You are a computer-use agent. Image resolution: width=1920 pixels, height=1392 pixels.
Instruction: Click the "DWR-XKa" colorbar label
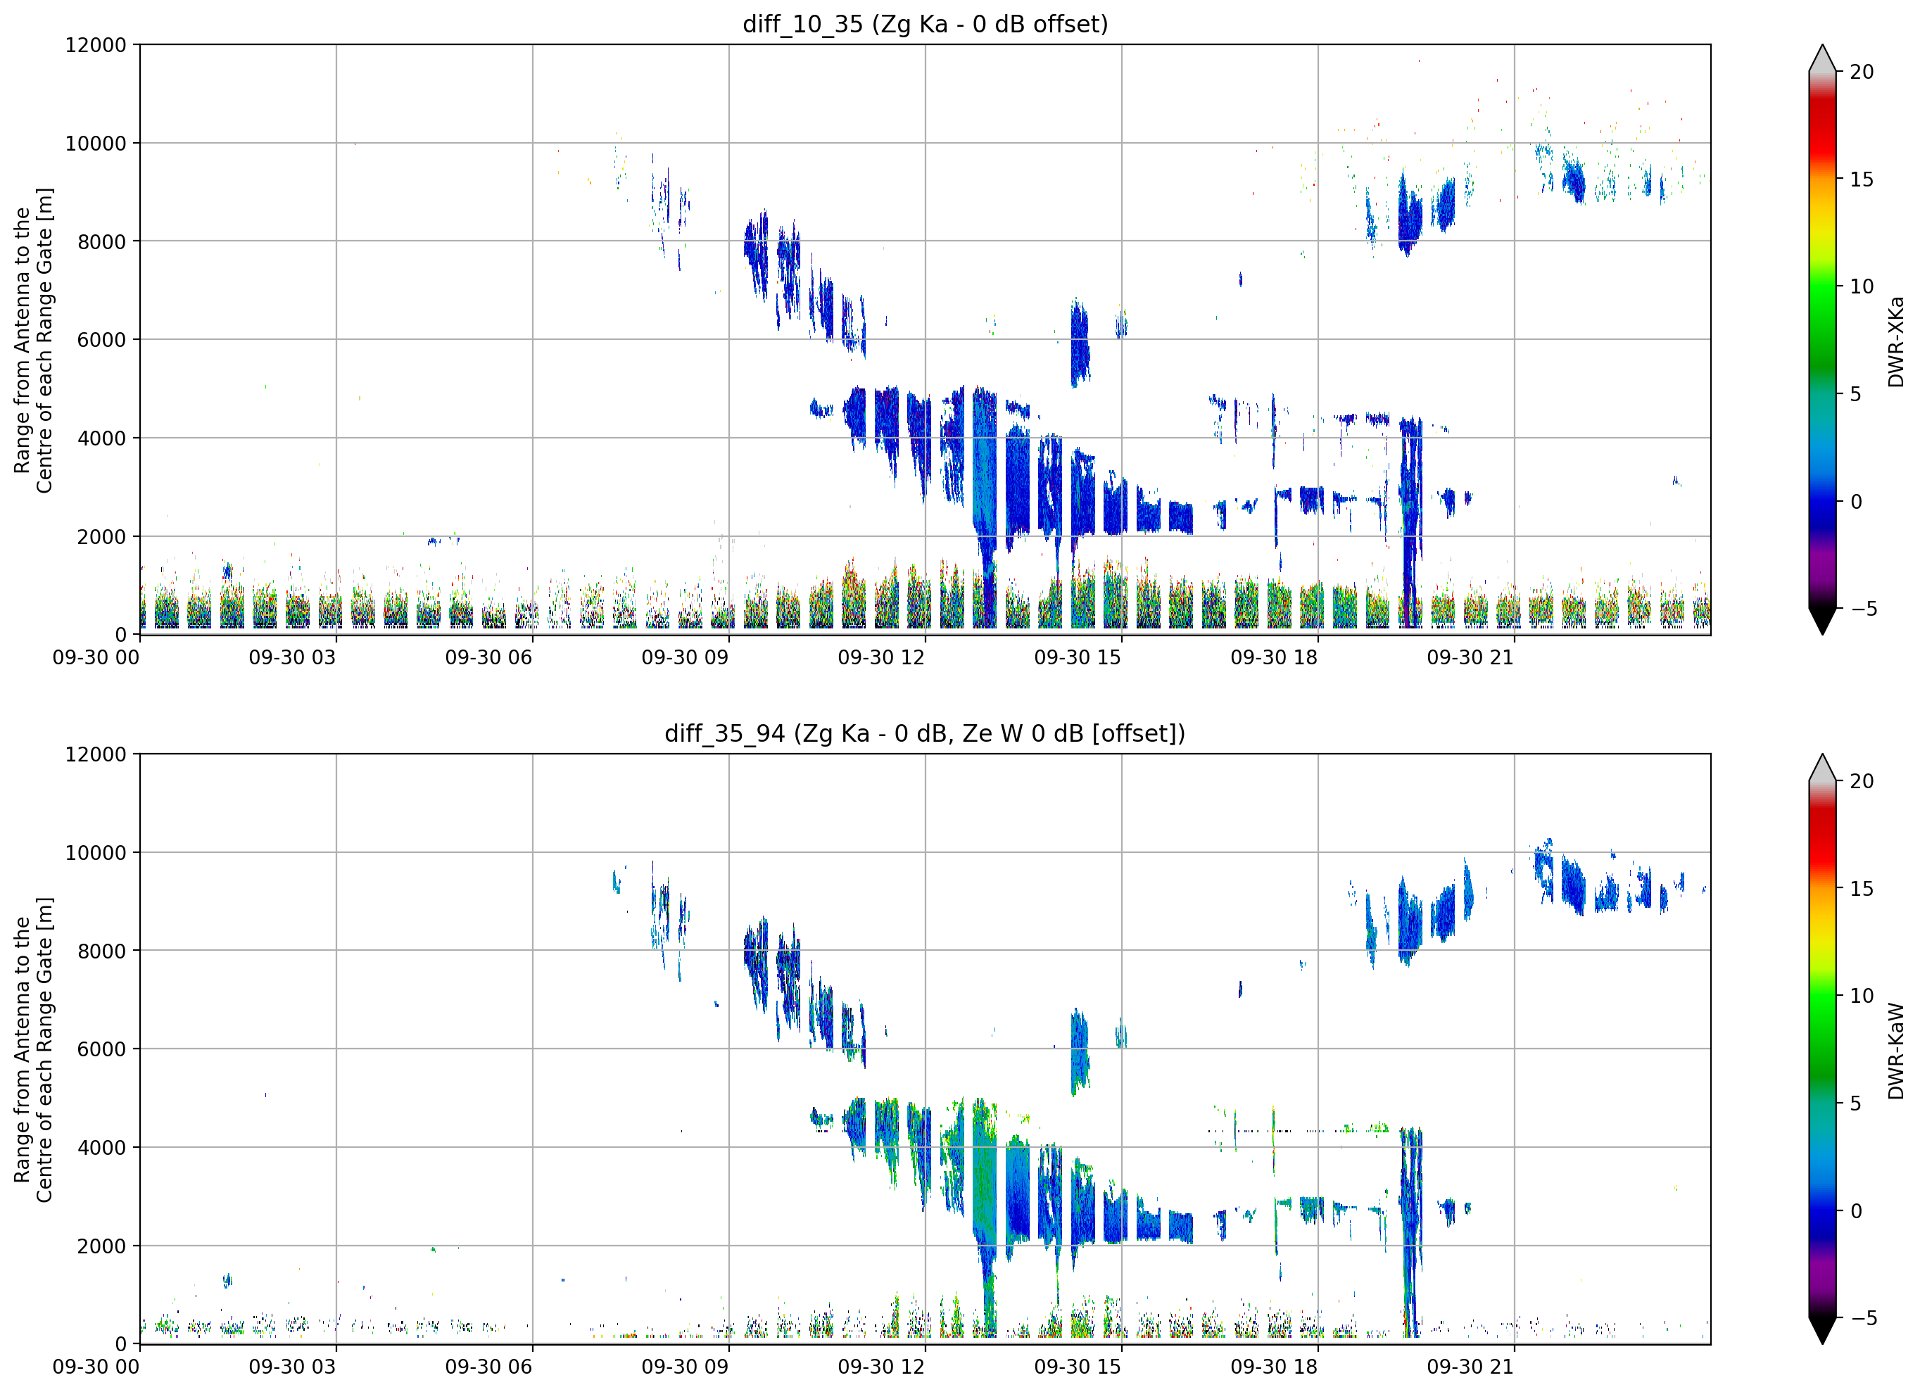click(1895, 341)
